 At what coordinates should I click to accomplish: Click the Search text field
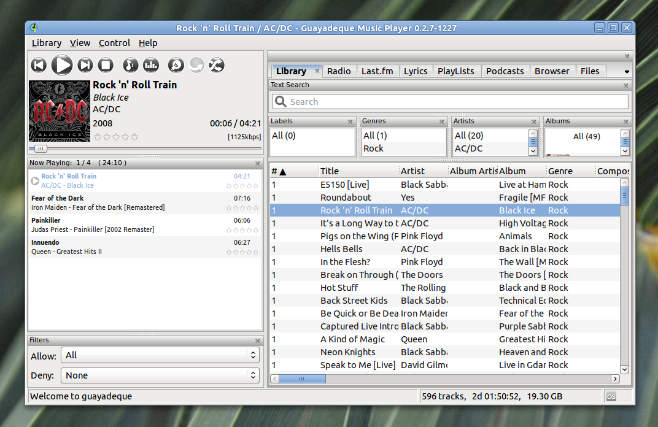point(451,101)
